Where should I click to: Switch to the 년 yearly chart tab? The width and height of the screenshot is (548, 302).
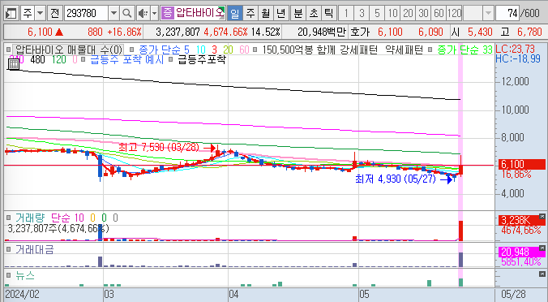point(281,13)
